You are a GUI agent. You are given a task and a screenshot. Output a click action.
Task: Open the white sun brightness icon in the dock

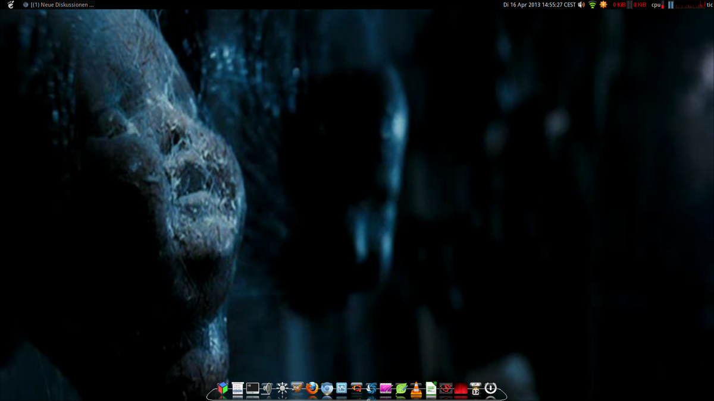tap(283, 389)
